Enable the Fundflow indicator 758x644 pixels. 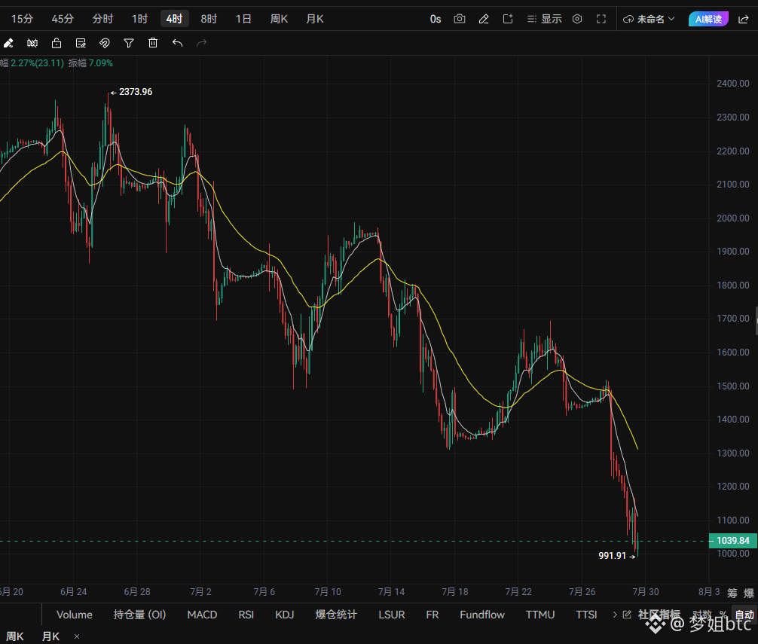coord(482,615)
